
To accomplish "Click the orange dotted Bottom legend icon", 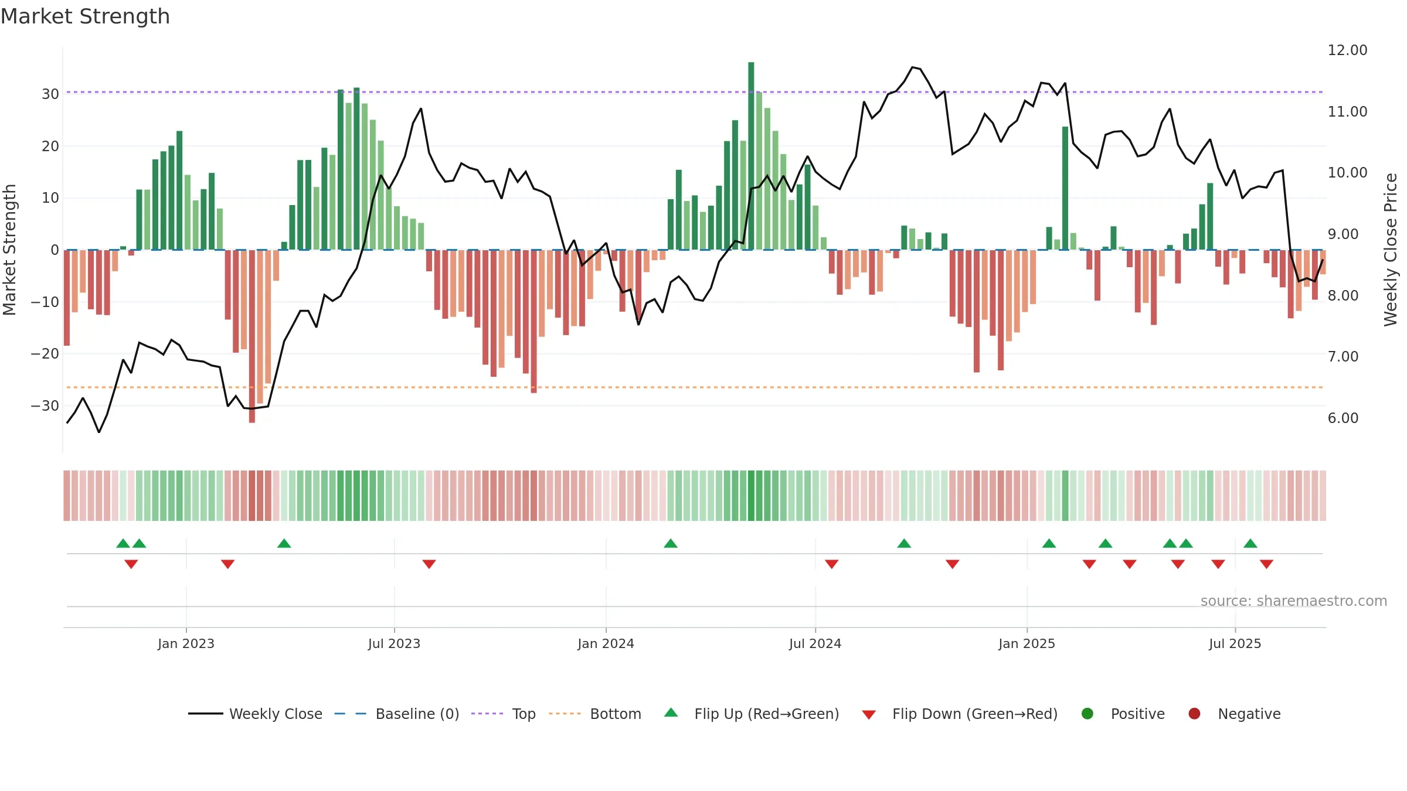I will pos(565,714).
